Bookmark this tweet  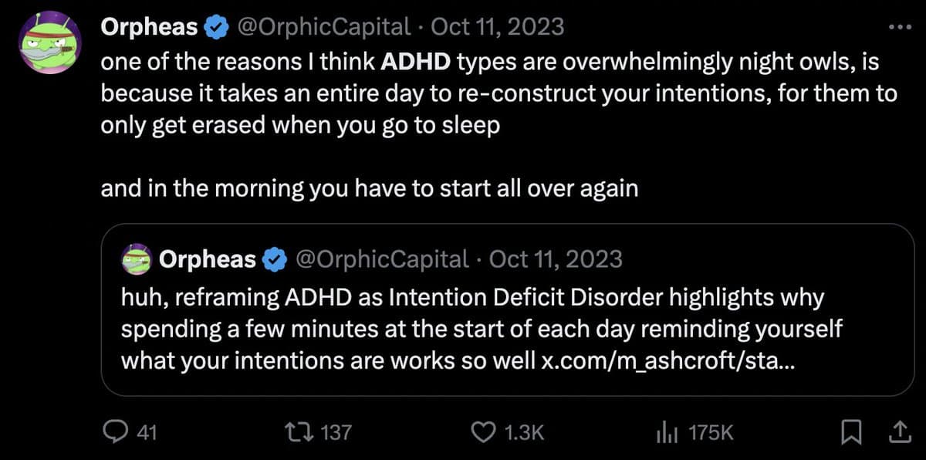(851, 434)
